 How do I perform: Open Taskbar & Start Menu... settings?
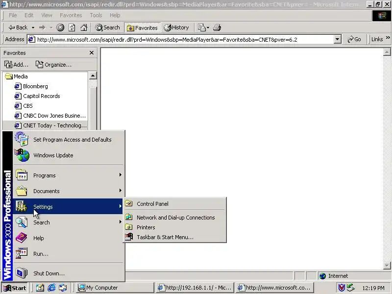[x=175, y=237]
